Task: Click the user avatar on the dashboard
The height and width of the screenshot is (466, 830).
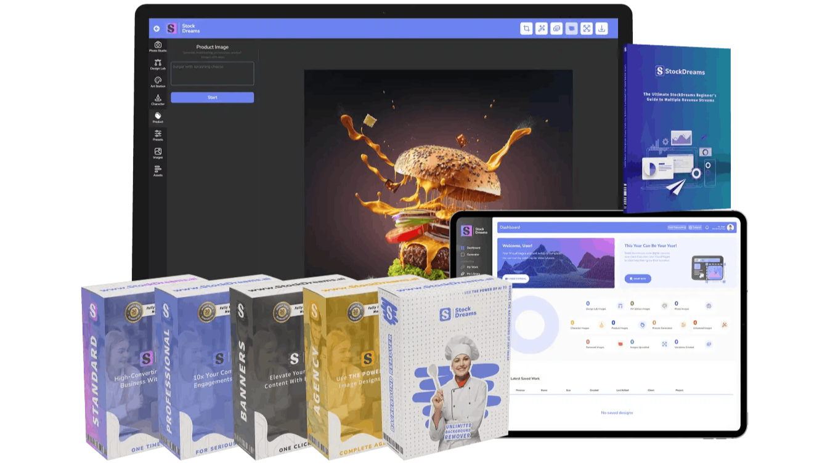Action: [x=730, y=227]
